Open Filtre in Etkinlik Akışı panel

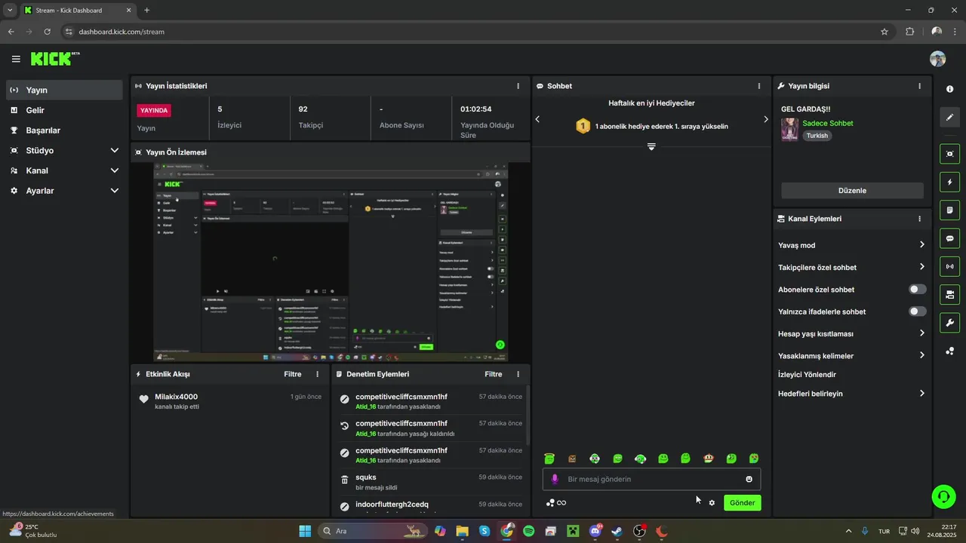point(293,374)
